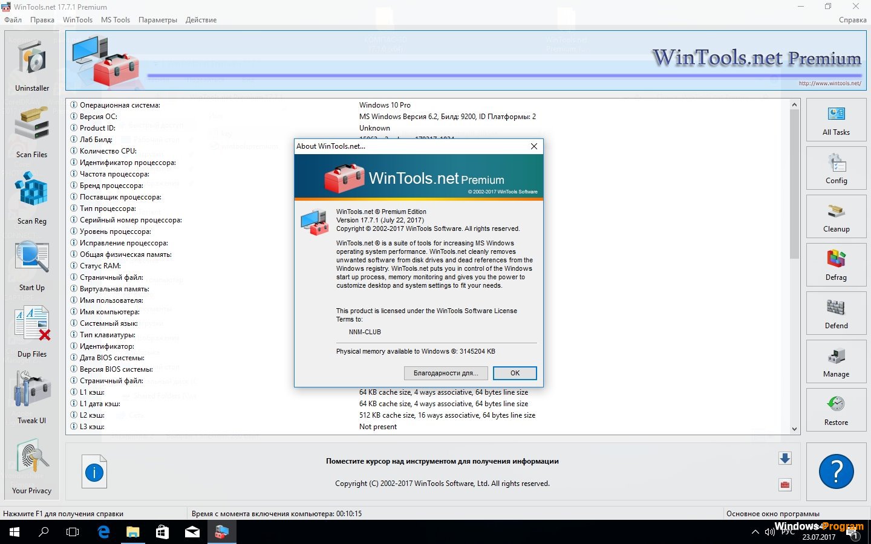This screenshot has height=544, width=871.
Task: Open Task View on the taskbar
Action: click(73, 532)
